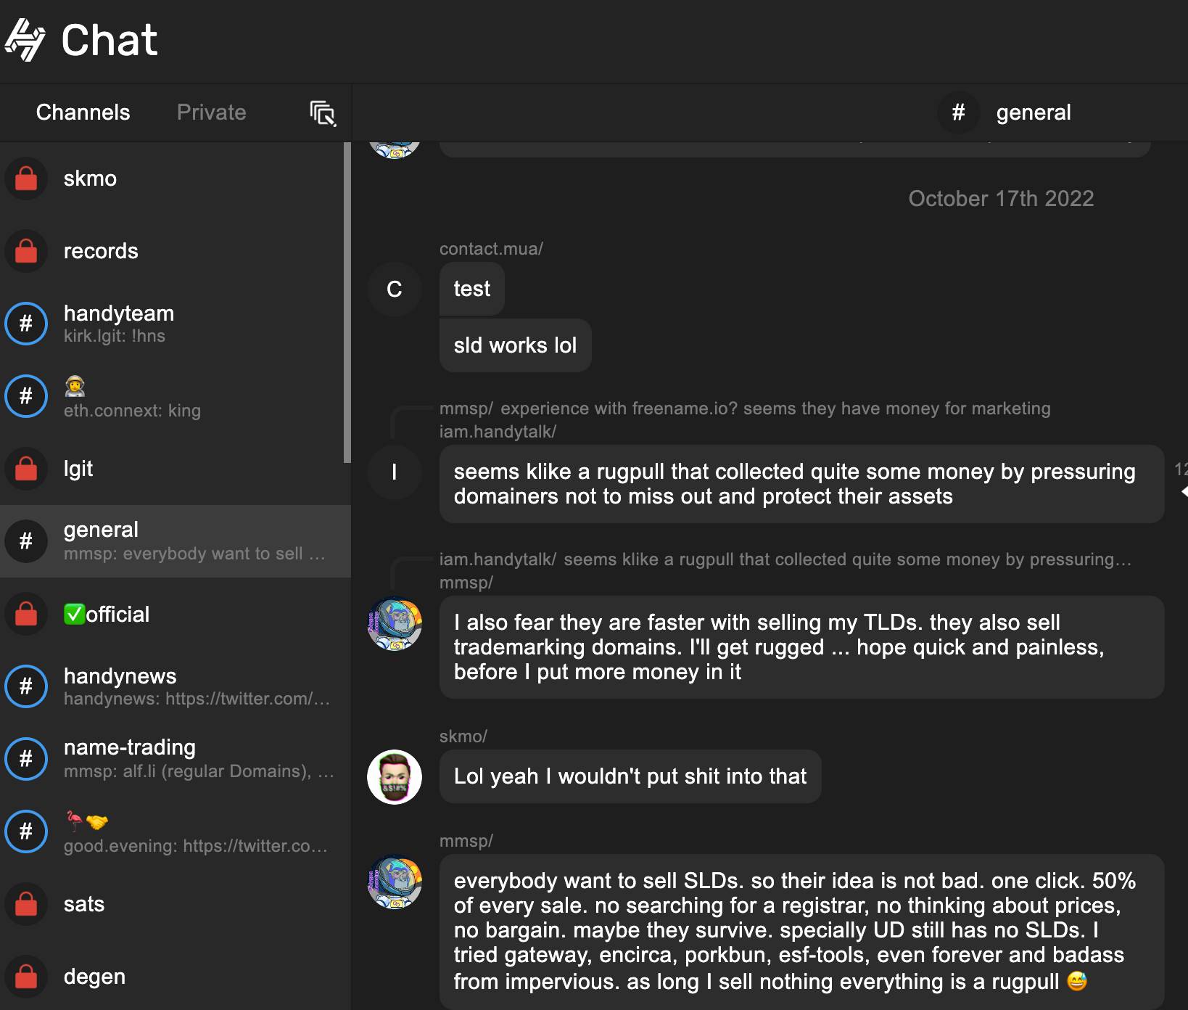Click skmo's bearded avatar thumbnail
Screen dimensions: 1188x1010
pyautogui.click(x=395, y=777)
